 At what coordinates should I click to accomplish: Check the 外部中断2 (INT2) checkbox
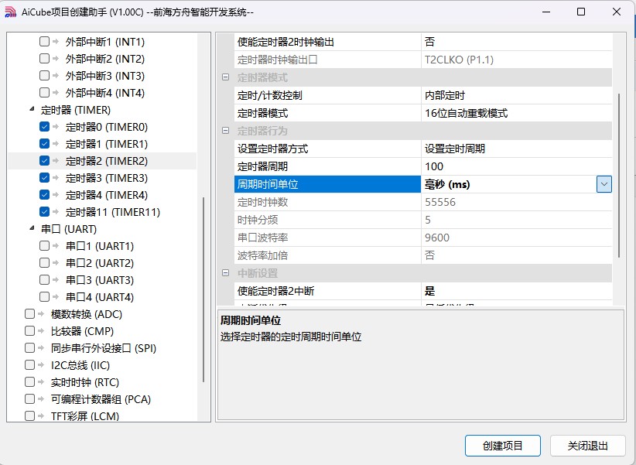tap(45, 59)
